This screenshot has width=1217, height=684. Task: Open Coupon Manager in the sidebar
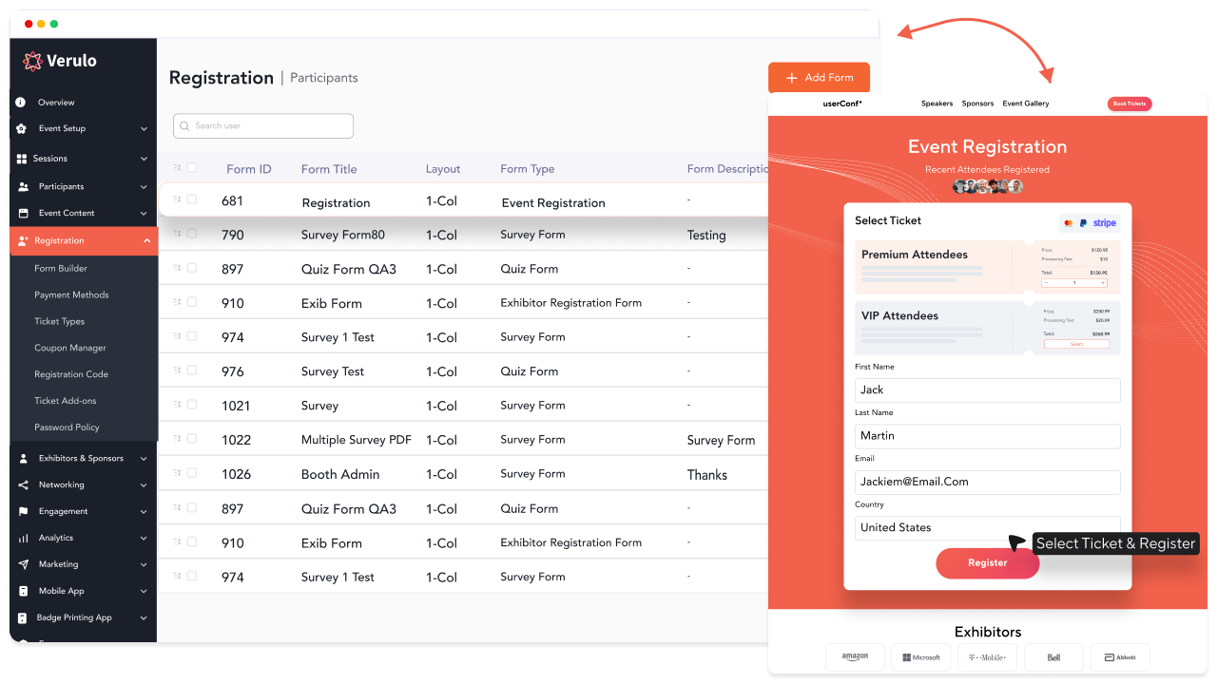pyautogui.click(x=70, y=349)
